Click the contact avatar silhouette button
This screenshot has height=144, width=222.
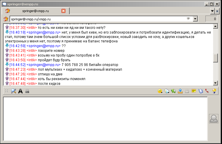(214, 119)
